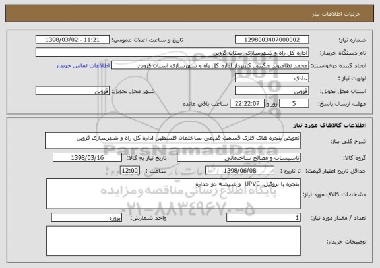The width and height of the screenshot is (380, 268).
Task: Click the empty buyer remarks text area
Action: [x=174, y=241]
